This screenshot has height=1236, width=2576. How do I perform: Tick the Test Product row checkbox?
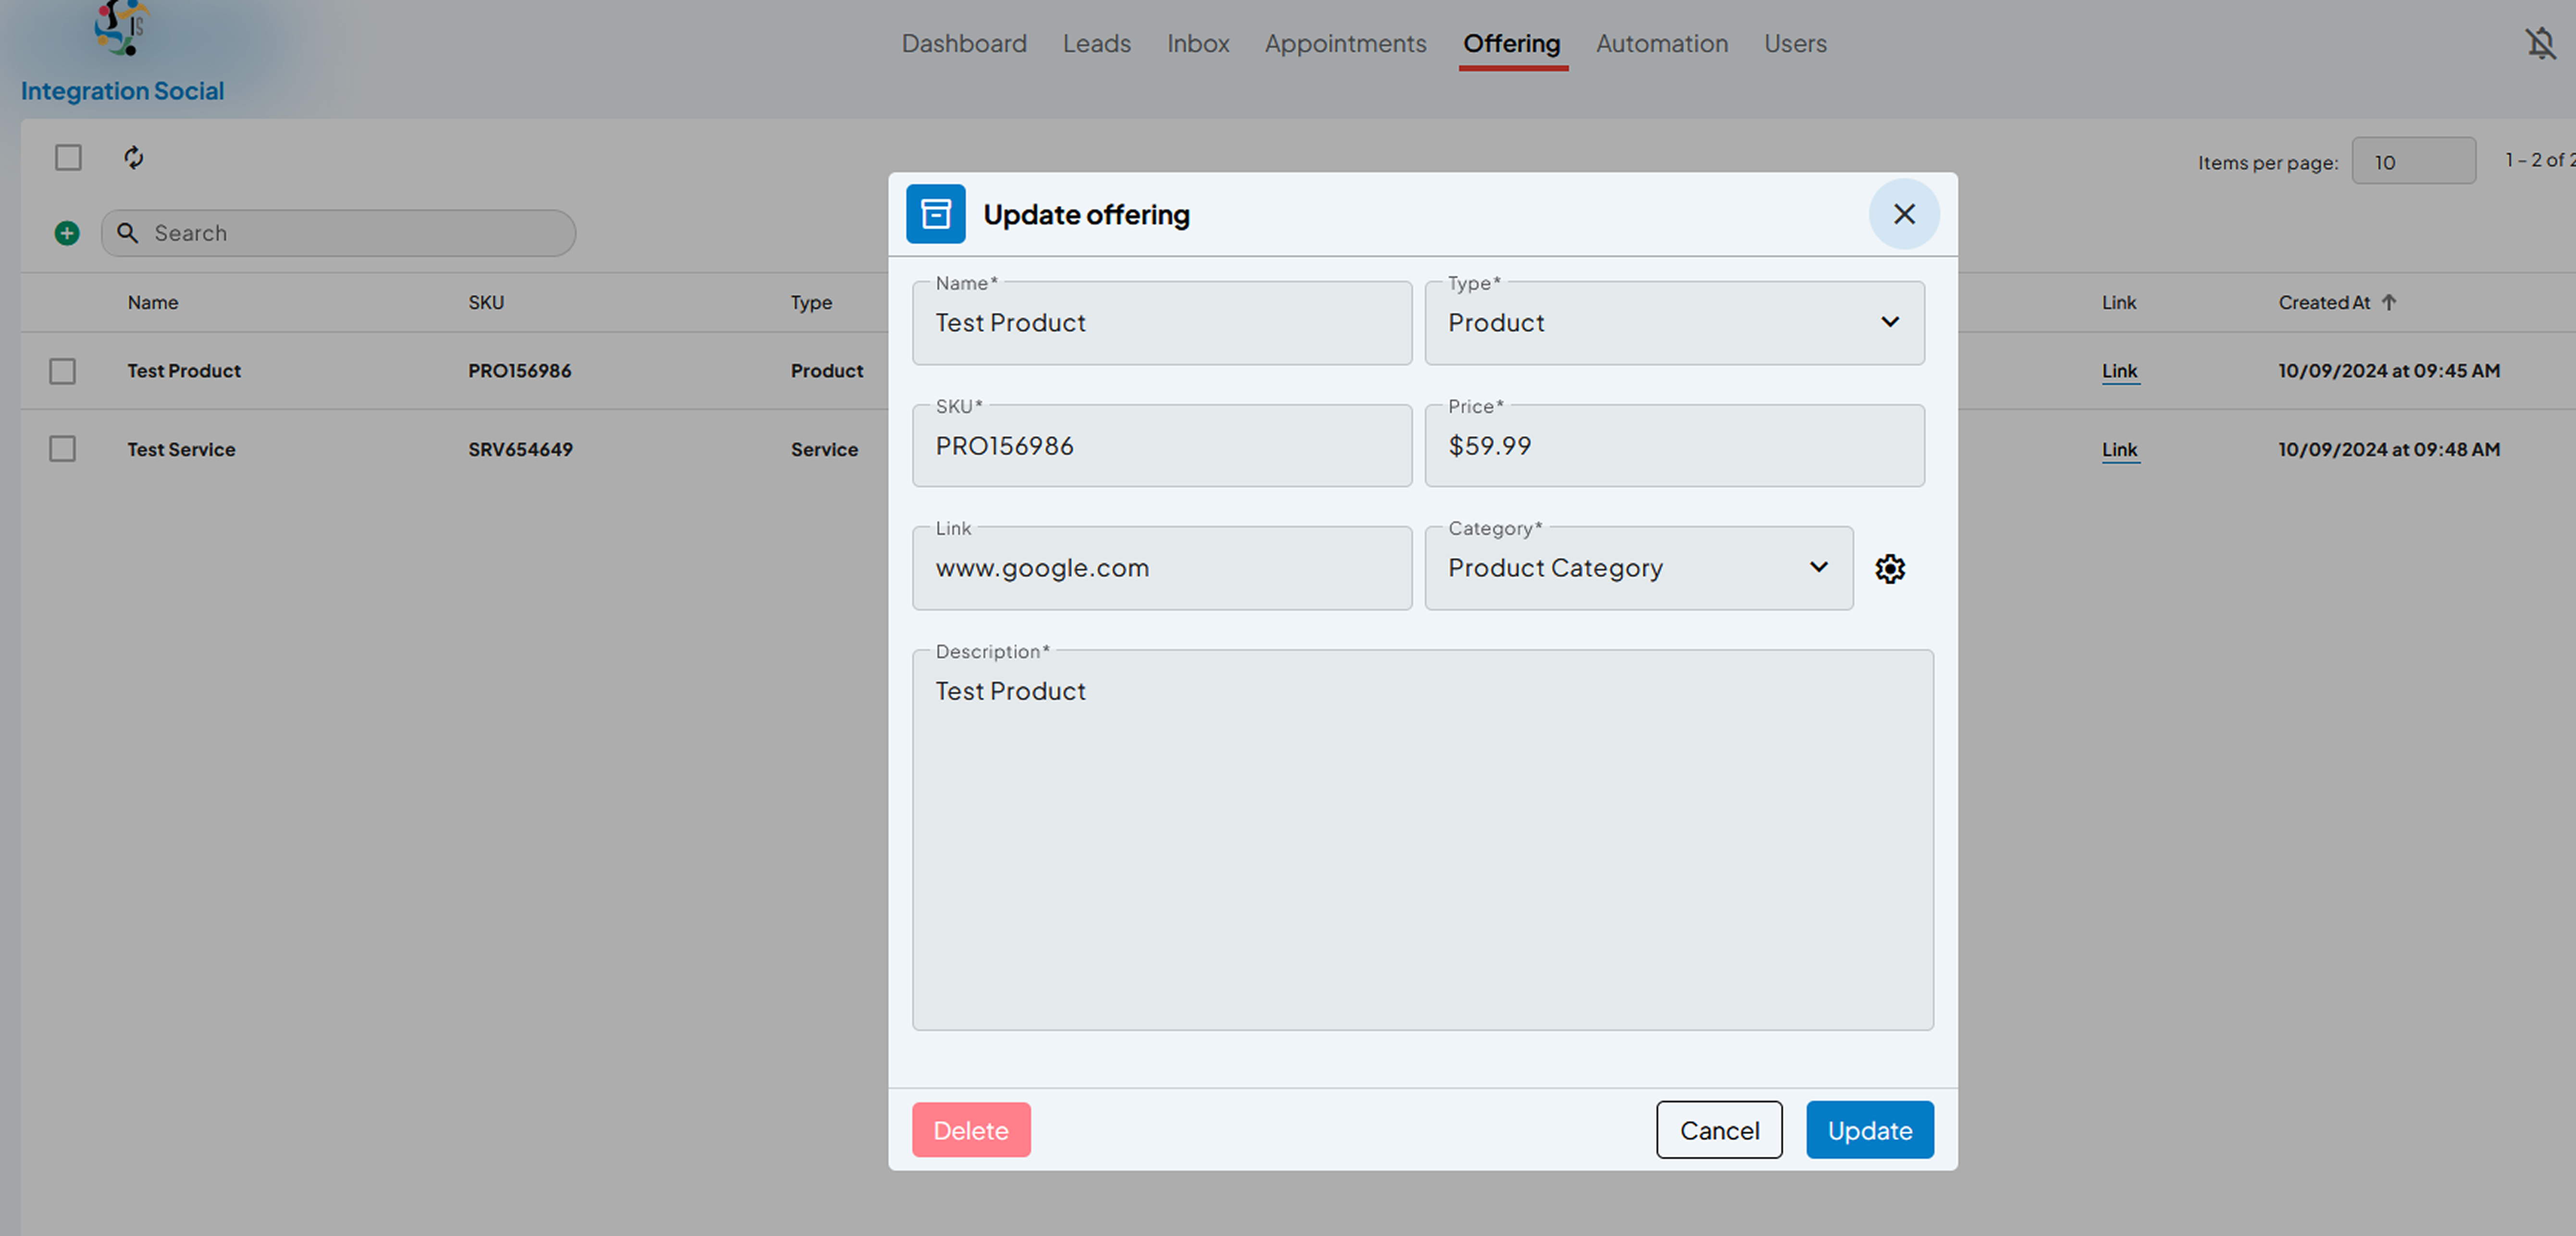pos(63,371)
